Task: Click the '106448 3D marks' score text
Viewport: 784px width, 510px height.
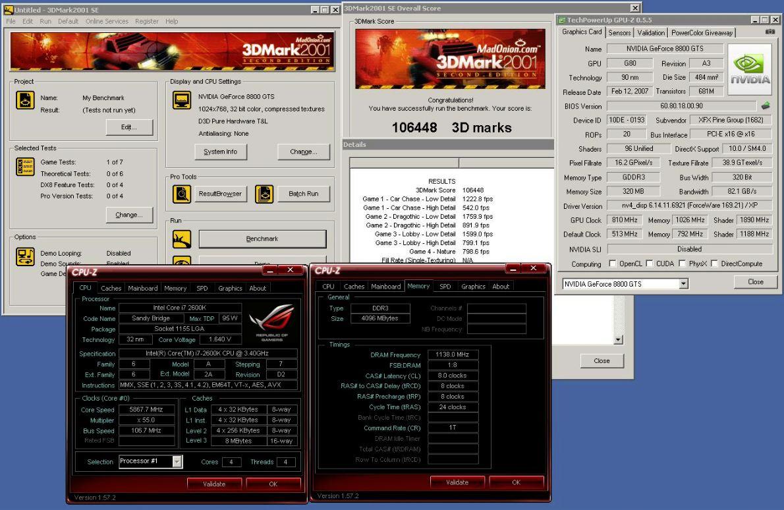Action: (x=451, y=128)
